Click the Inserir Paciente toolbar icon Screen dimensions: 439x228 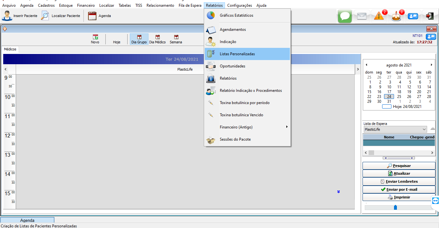coord(7,16)
